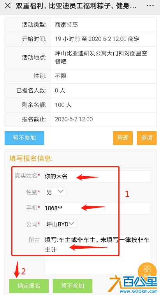
Task: Select the page title text in header
Action: (x=76, y=6)
